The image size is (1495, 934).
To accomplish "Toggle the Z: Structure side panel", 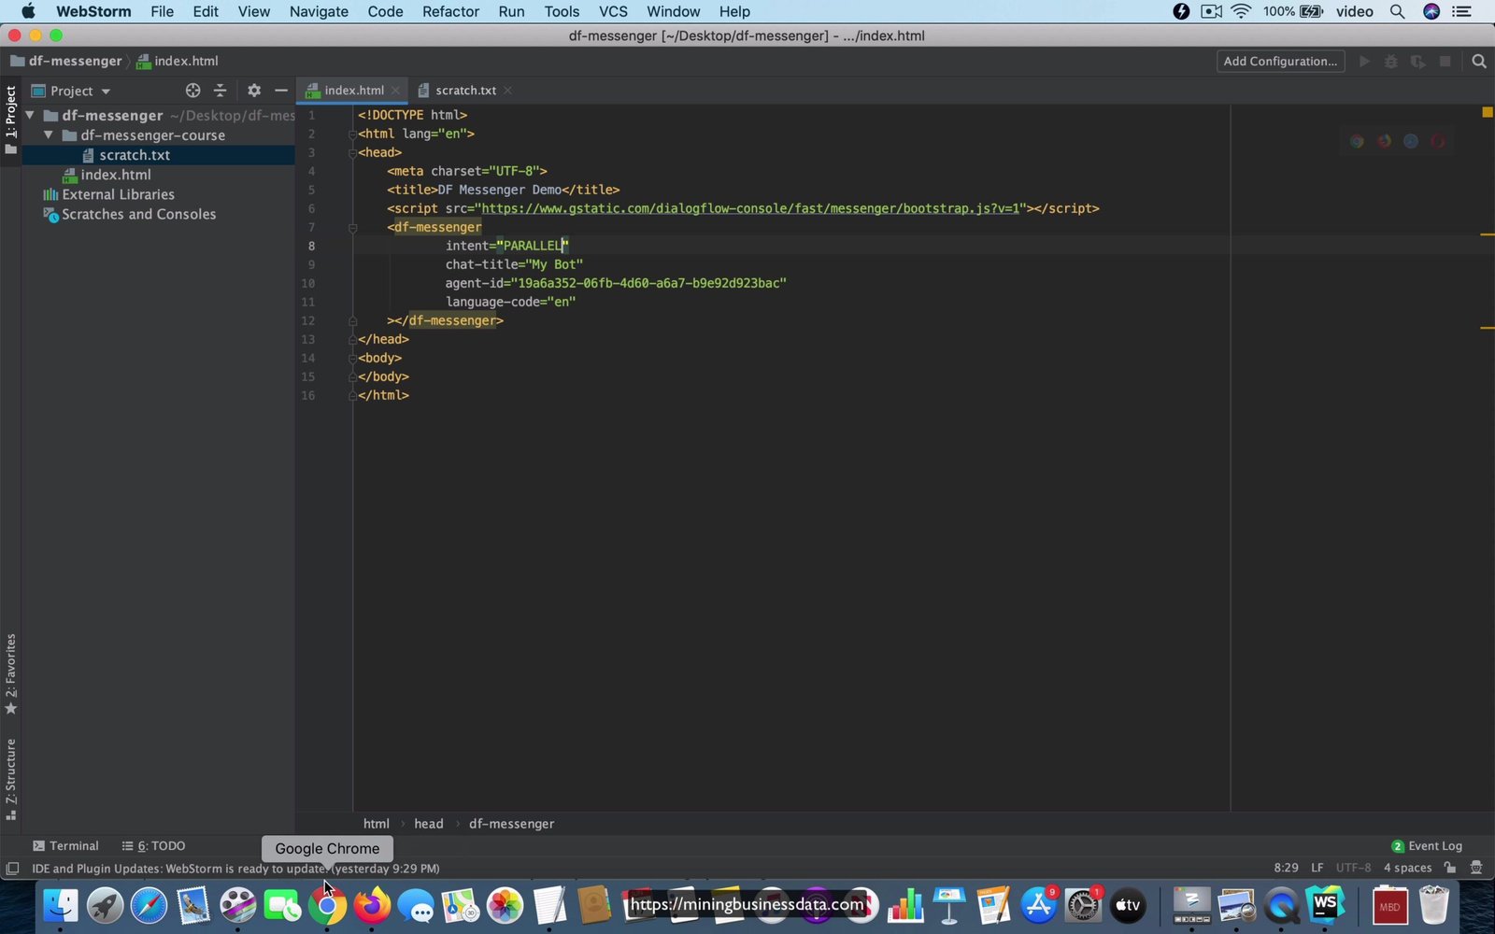I will [11, 779].
